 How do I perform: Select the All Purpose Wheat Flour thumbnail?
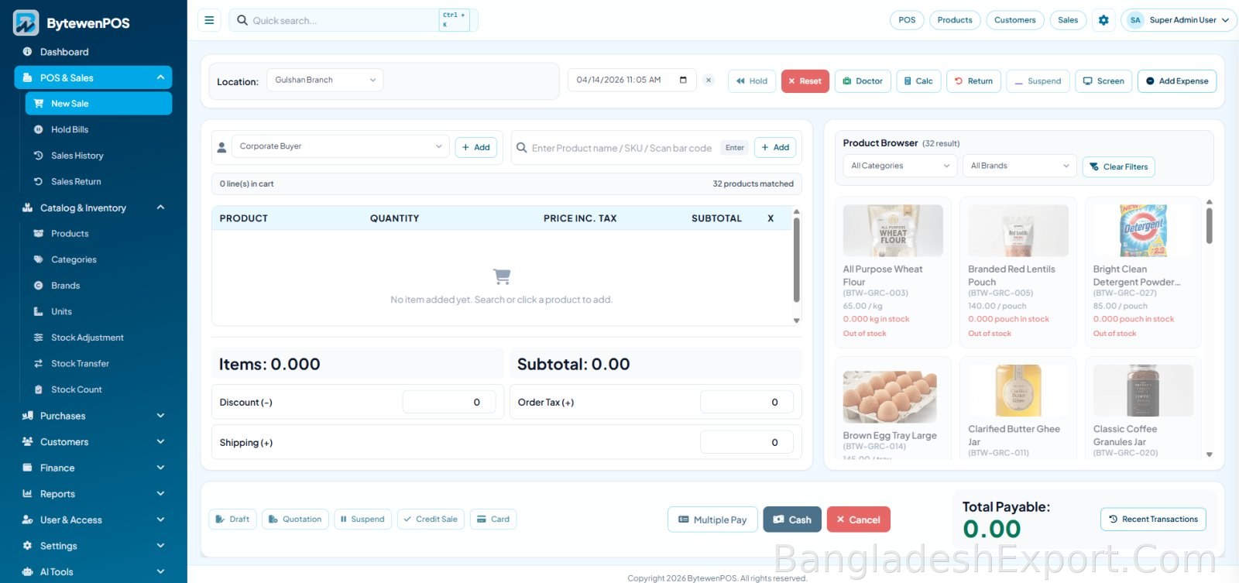point(893,231)
